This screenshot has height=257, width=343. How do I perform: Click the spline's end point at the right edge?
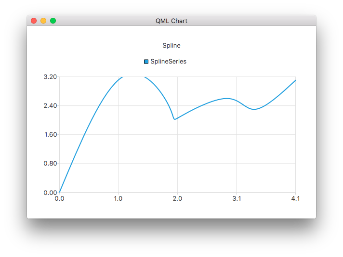[295, 80]
